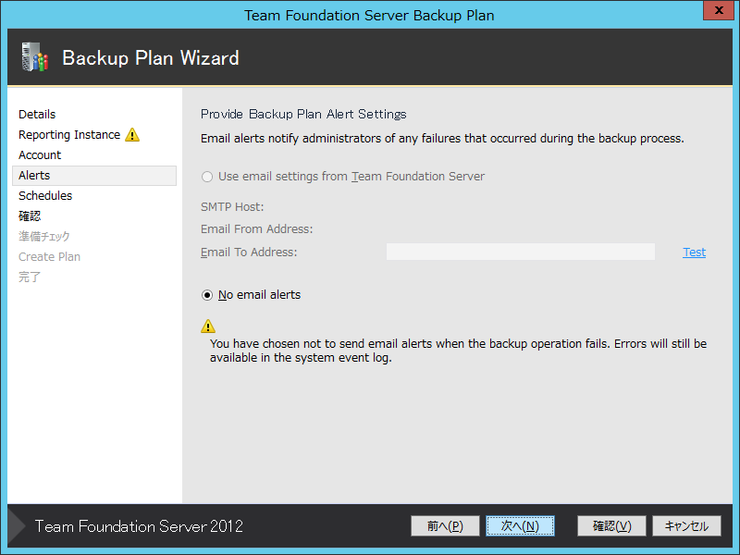The height and width of the screenshot is (555, 740).
Task: Click the Test email link
Action: [x=695, y=253]
